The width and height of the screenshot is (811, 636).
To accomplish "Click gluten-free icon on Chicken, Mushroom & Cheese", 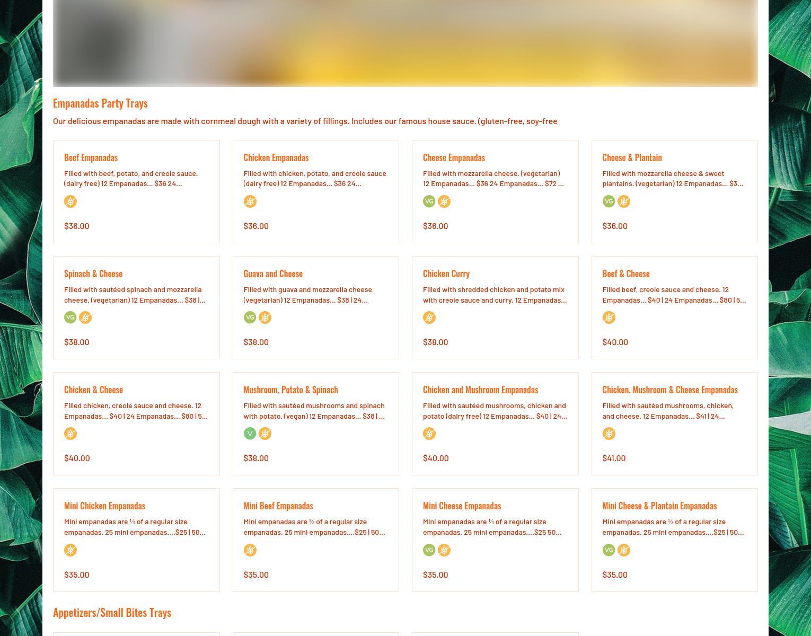I will click(609, 434).
